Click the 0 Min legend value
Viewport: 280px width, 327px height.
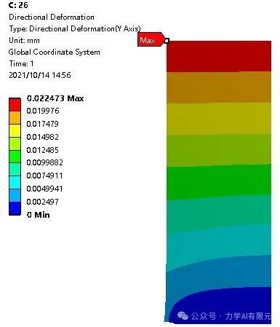click(x=39, y=215)
